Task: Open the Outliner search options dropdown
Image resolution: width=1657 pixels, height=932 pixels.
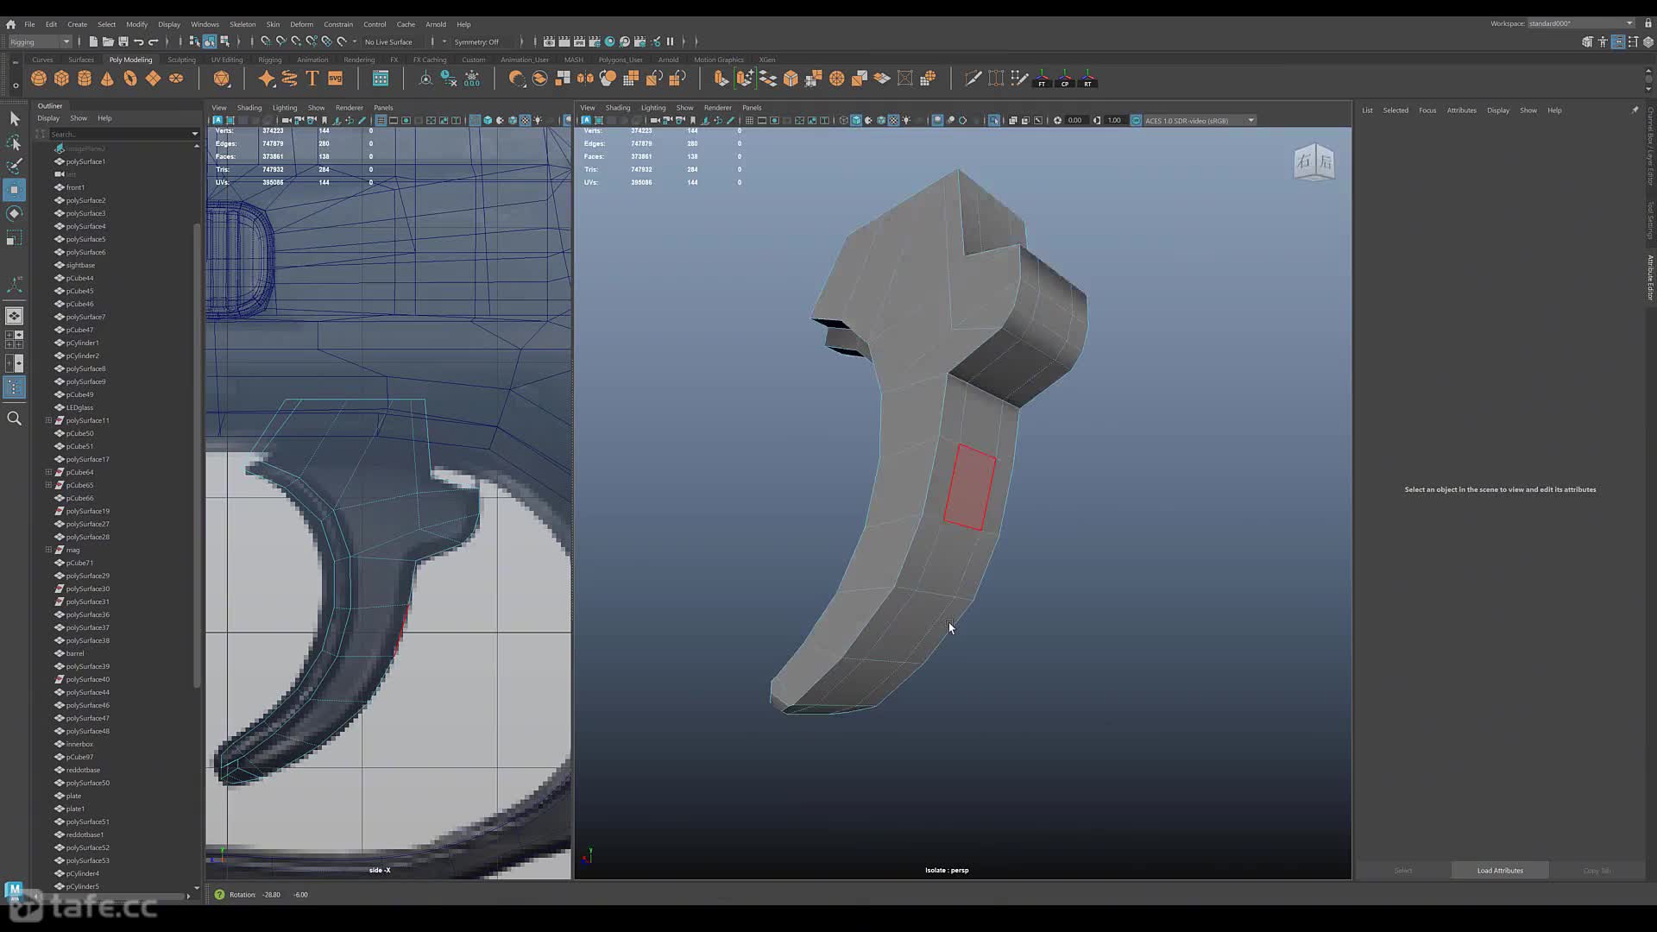Action: 194,134
